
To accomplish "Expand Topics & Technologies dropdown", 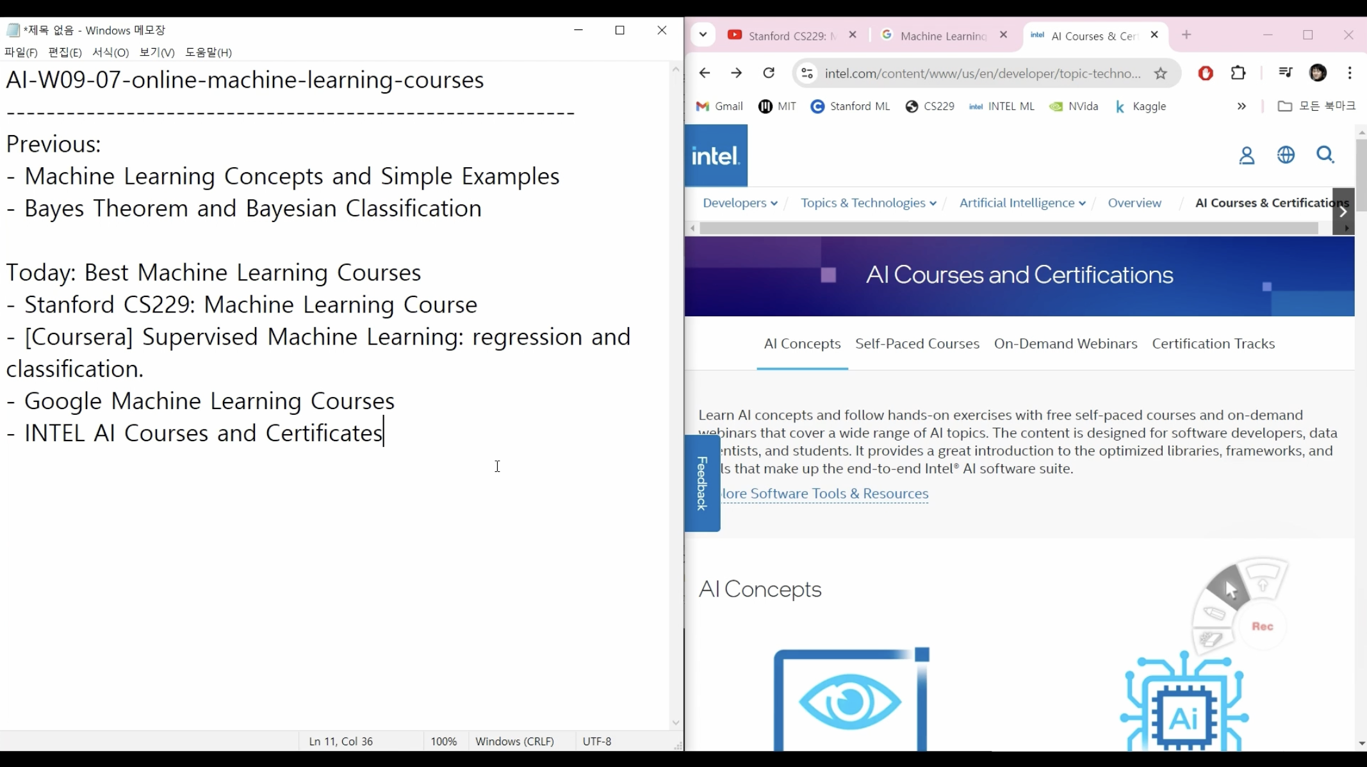I will (868, 203).
